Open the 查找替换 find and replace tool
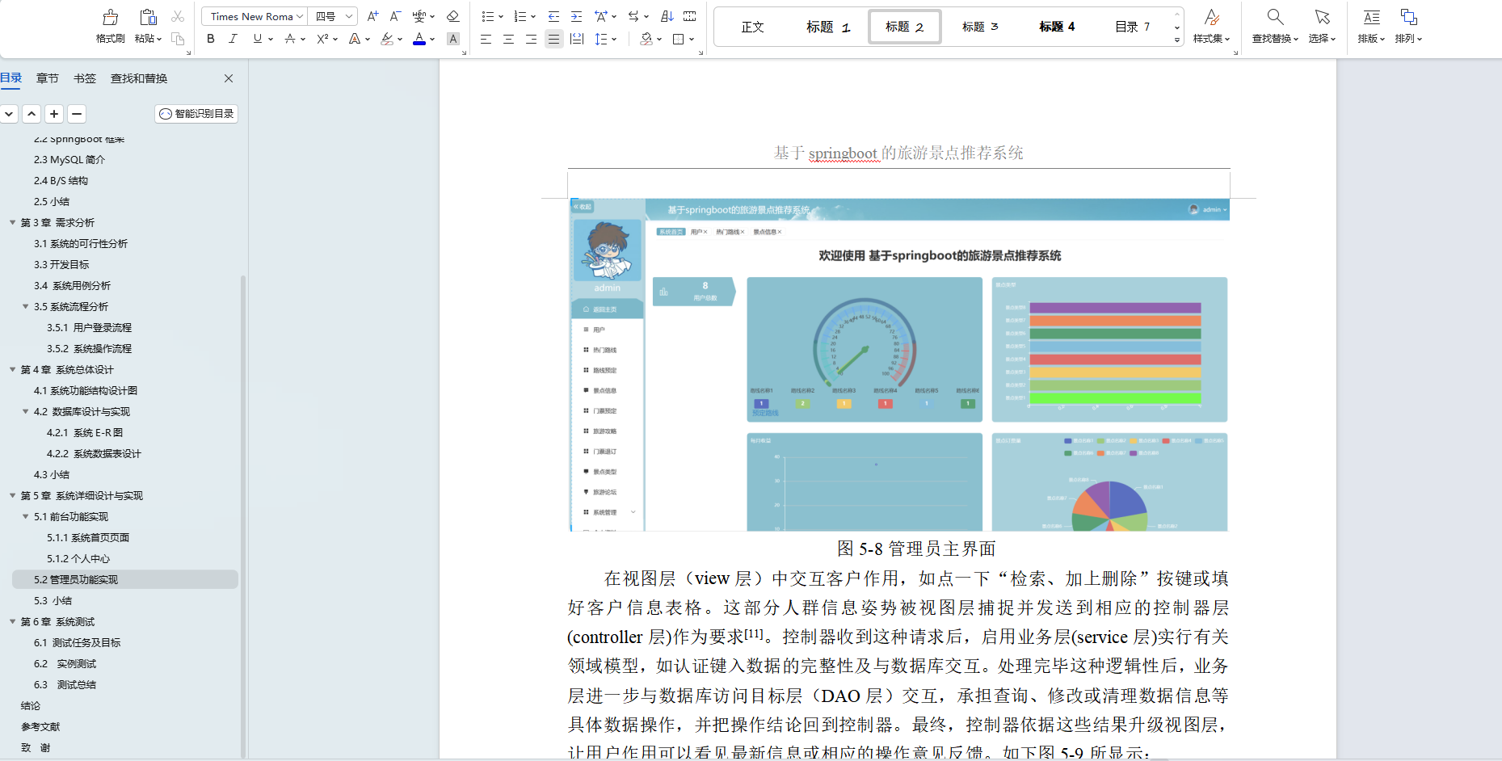Image resolution: width=1502 pixels, height=761 pixels. (1274, 24)
